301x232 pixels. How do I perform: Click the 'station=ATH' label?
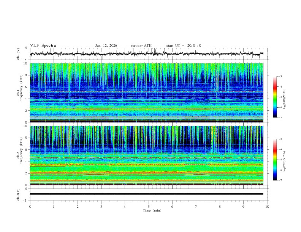141,45
